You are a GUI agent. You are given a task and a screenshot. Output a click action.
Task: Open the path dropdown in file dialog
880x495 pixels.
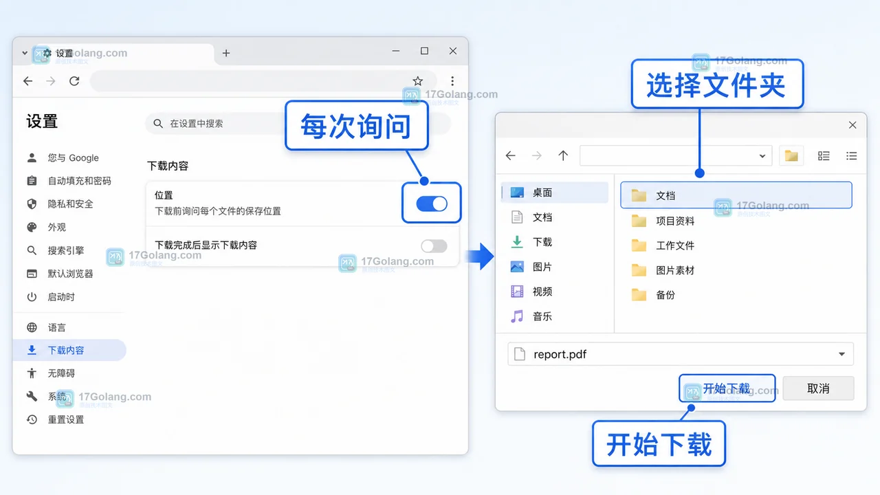(762, 156)
